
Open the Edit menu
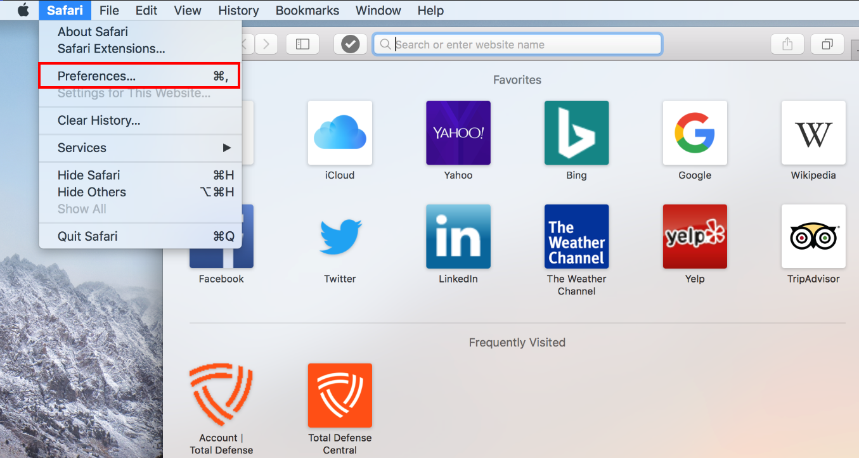coord(146,10)
